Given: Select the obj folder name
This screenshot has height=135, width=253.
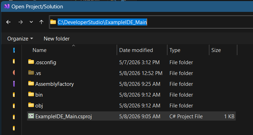Looking at the screenshot, I should (39, 106).
